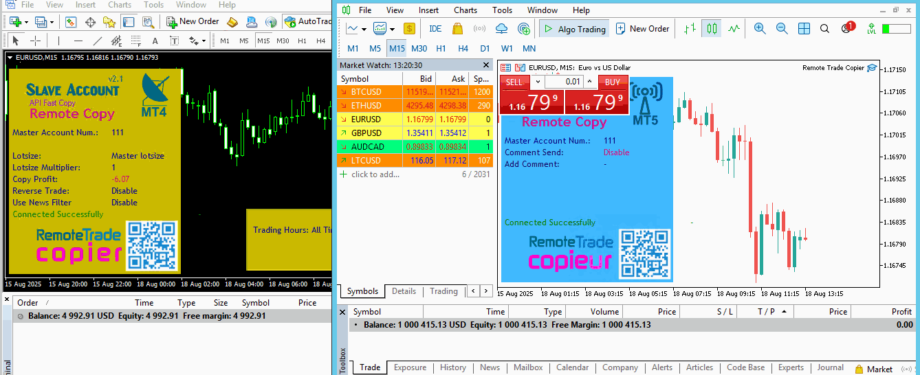Select the MT4 horizontal line tool

coord(78,41)
